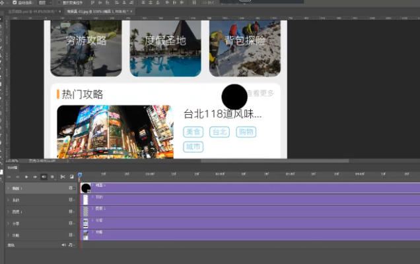Expand the 椭圆 1 track in timeline
This screenshot has height=264, width=420.
coord(8,189)
